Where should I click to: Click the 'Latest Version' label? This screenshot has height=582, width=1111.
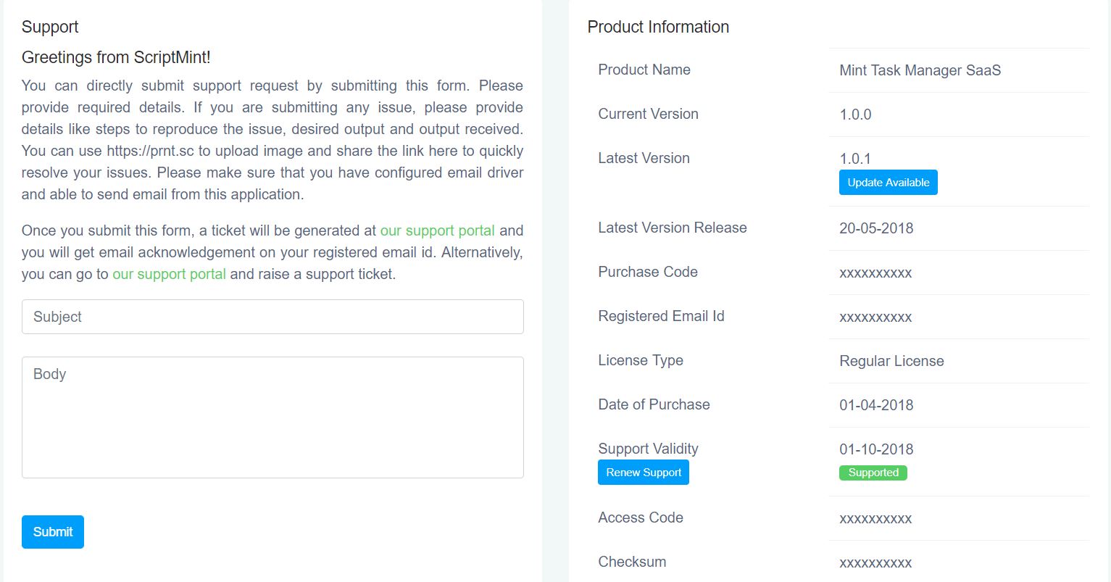pyautogui.click(x=644, y=158)
